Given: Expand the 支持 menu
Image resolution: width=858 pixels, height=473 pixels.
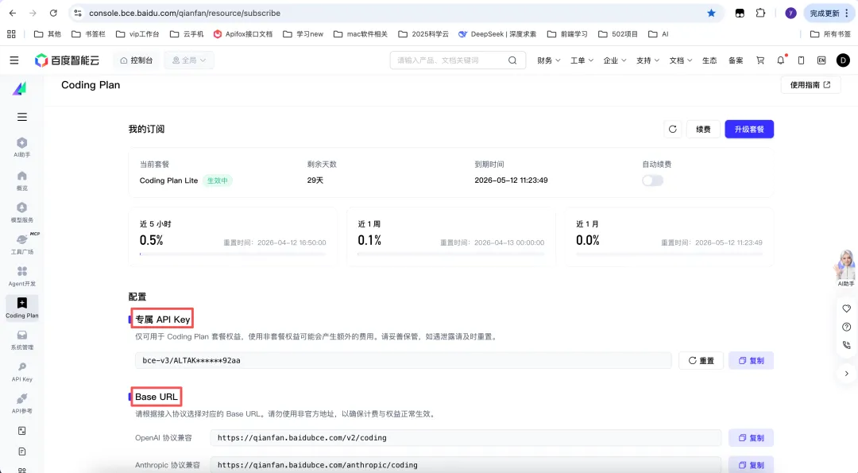Looking at the screenshot, I should [648, 60].
